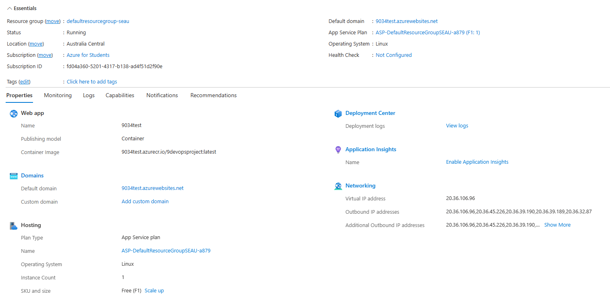Image resolution: width=610 pixels, height=300 pixels.
Task: Open ASP-DefaultResourceGroupSEAU-a879 under Hosting
Action: (166, 251)
